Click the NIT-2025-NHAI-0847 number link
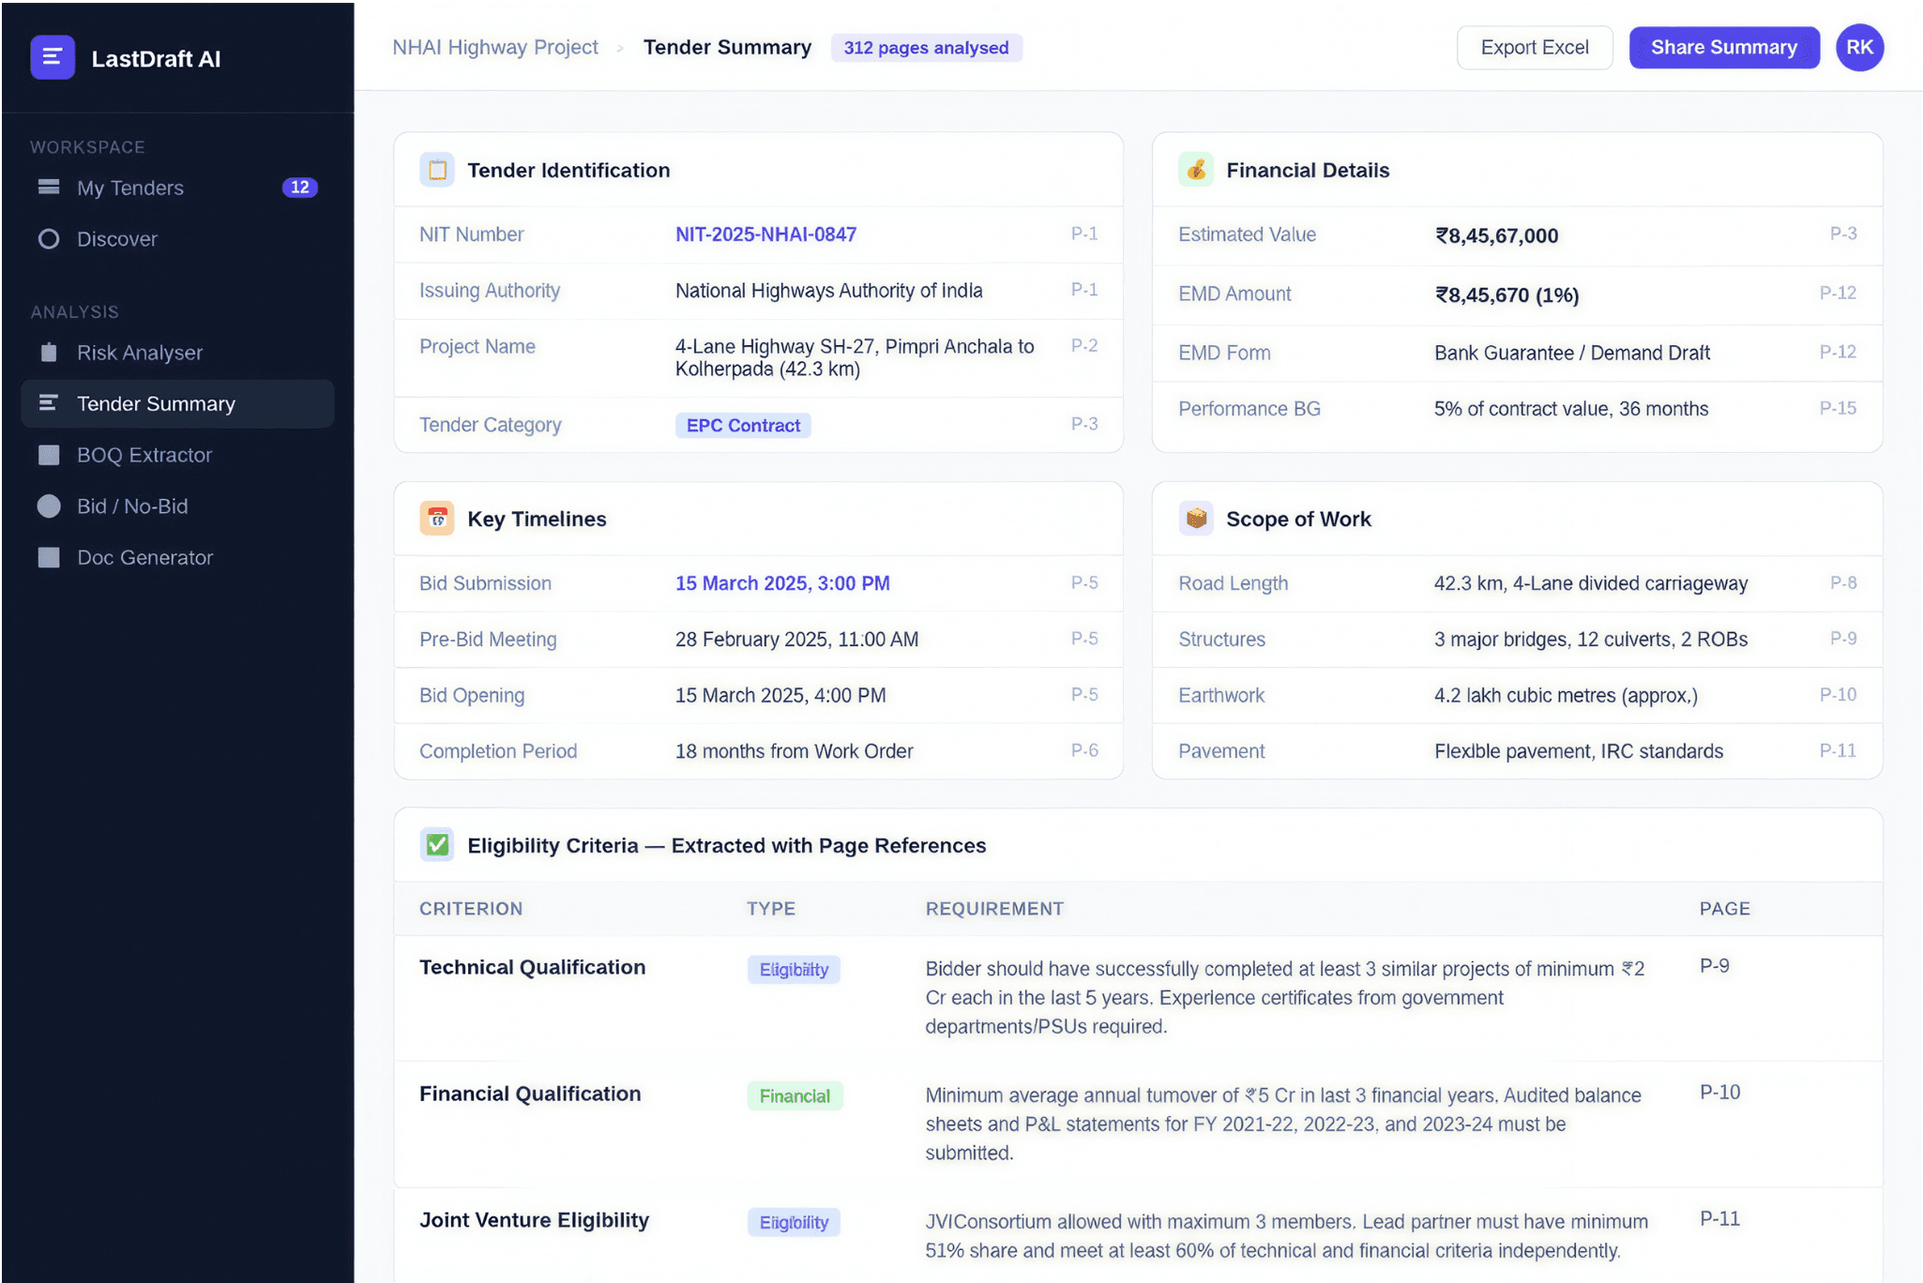 (765, 234)
